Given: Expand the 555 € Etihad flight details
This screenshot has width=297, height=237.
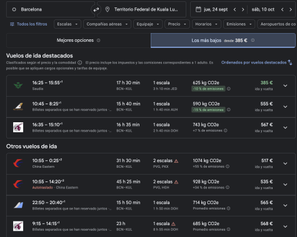Looking at the screenshot, I should tap(285, 107).
